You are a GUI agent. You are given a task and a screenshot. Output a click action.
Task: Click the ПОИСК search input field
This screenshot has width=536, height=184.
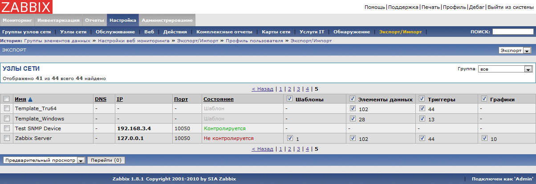coord(513,32)
